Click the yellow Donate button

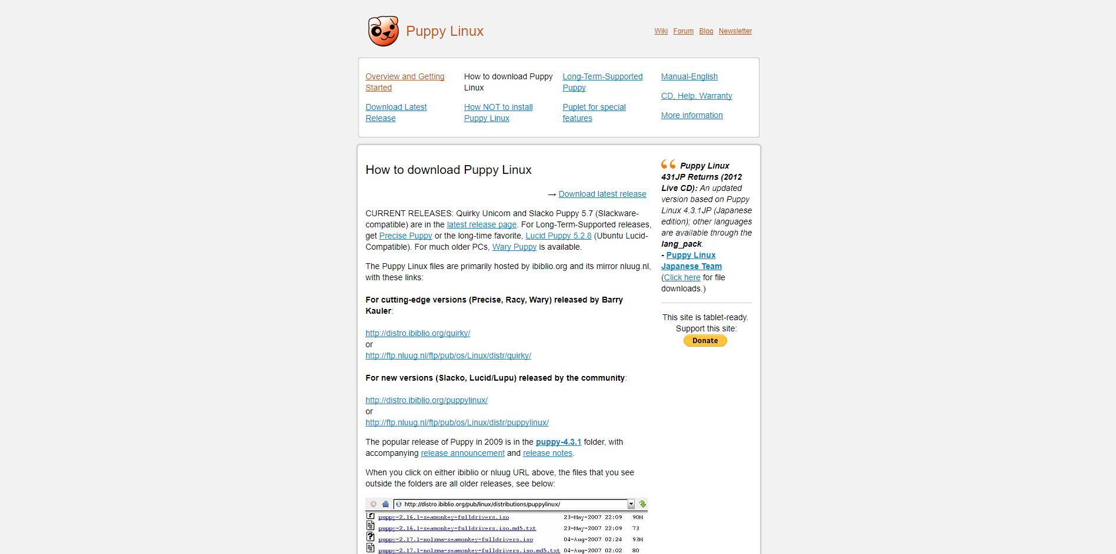(x=705, y=341)
